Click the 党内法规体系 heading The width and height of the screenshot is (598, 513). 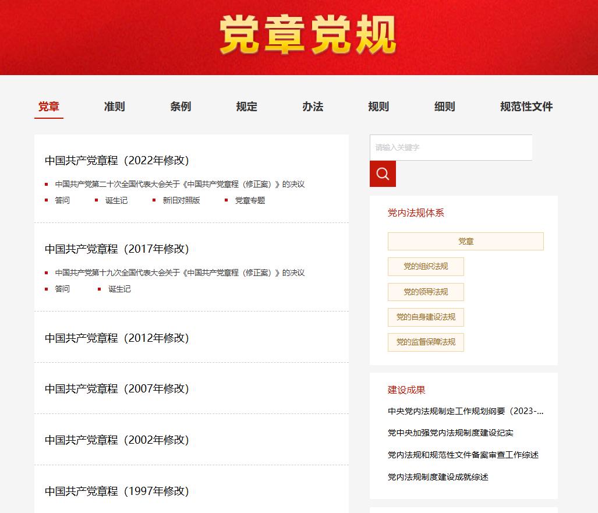point(416,213)
